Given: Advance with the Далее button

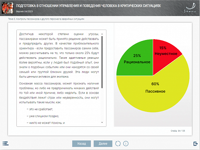Looking at the screenshot, I should 103,144.
